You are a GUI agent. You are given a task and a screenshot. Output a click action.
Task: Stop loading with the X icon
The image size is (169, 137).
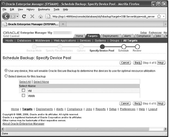pos(32,16)
